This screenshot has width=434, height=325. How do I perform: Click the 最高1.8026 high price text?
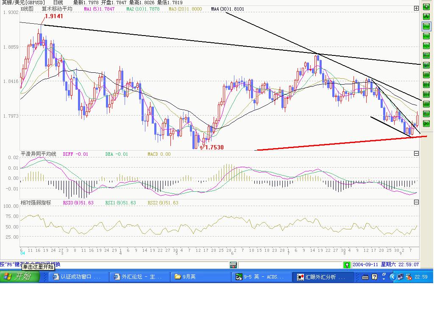click(142, 3)
